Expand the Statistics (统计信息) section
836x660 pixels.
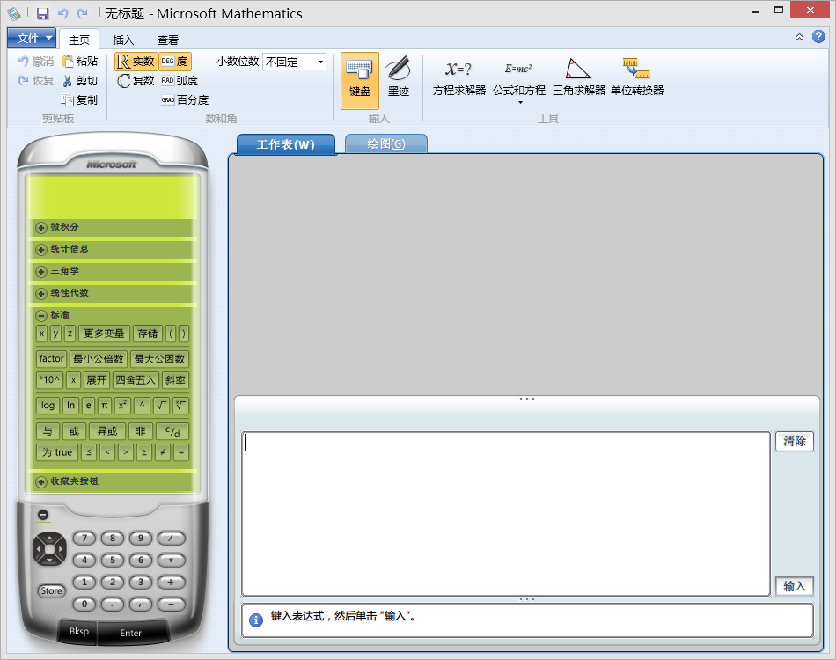pyautogui.click(x=41, y=250)
